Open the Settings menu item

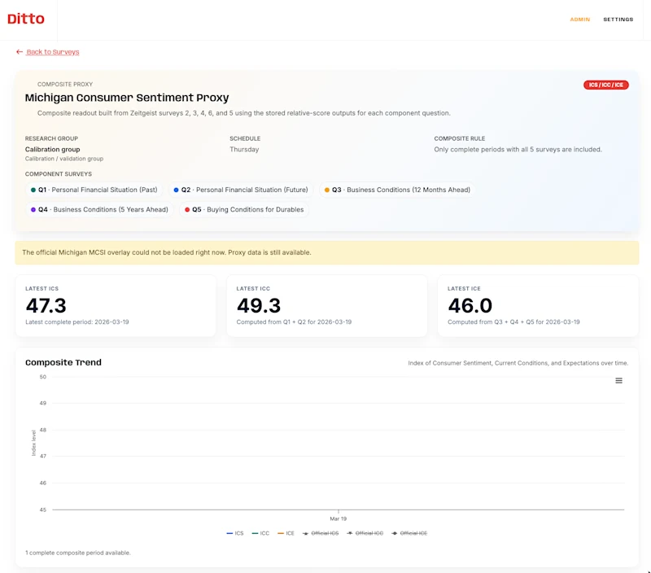coord(618,20)
